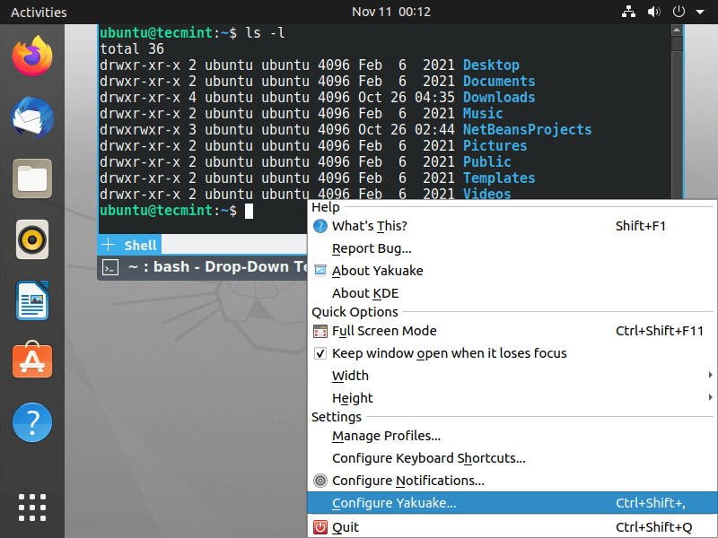Click the '~ : bash - Drop-Down' title text
The width and height of the screenshot is (718, 538).
point(217,266)
